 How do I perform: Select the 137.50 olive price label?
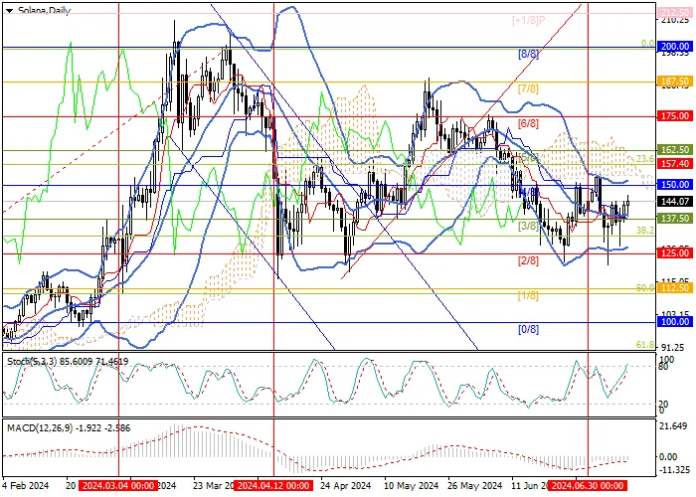(x=675, y=219)
